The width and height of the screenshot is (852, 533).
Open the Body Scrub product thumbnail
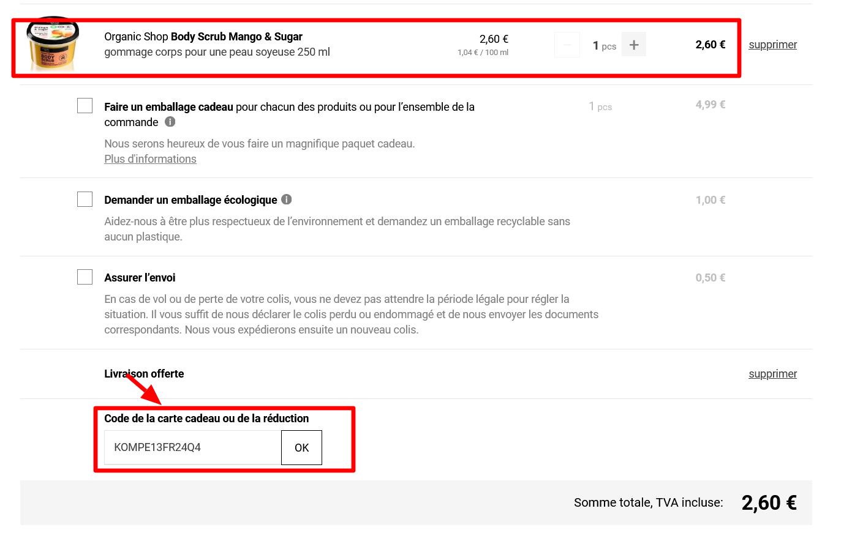pyautogui.click(x=53, y=44)
